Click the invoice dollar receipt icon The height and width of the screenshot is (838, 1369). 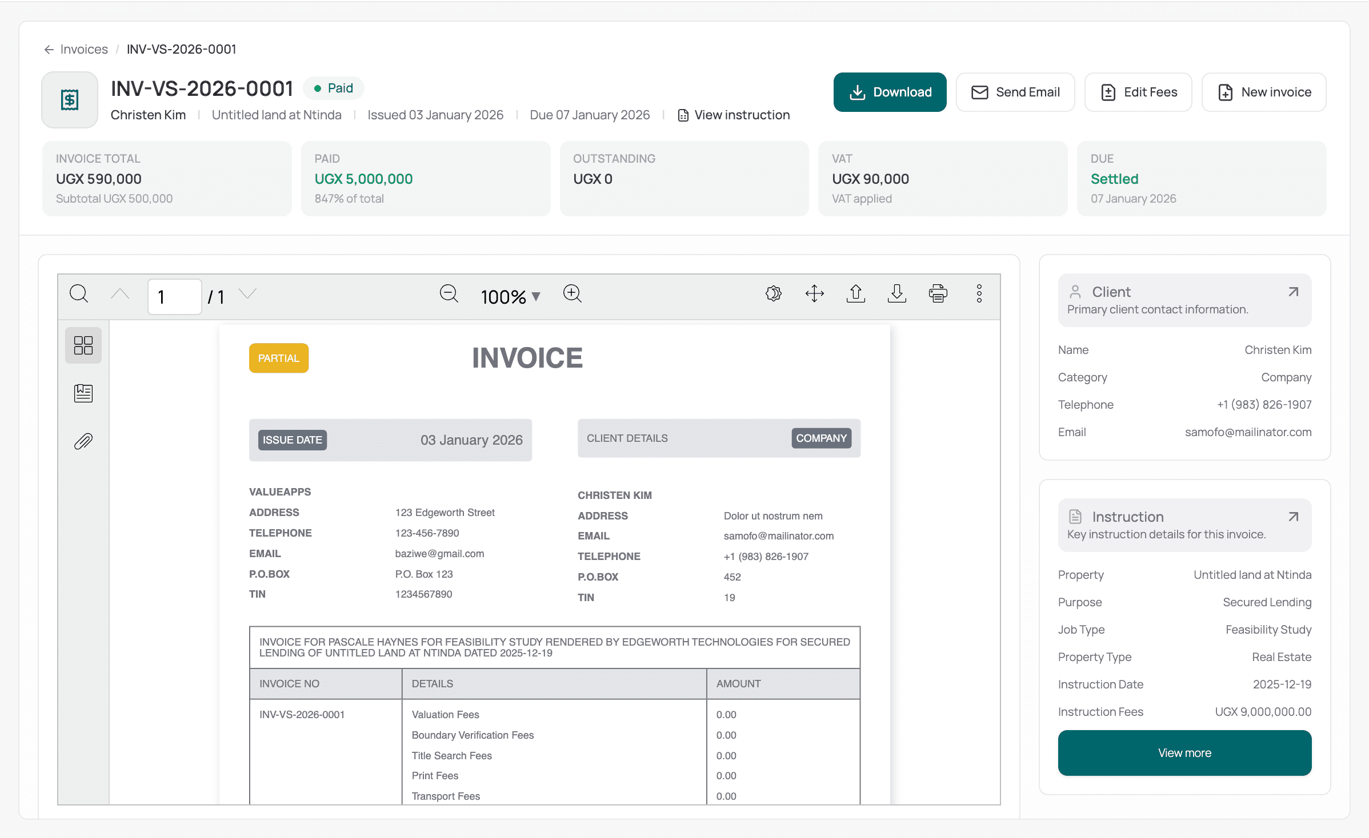click(x=70, y=100)
